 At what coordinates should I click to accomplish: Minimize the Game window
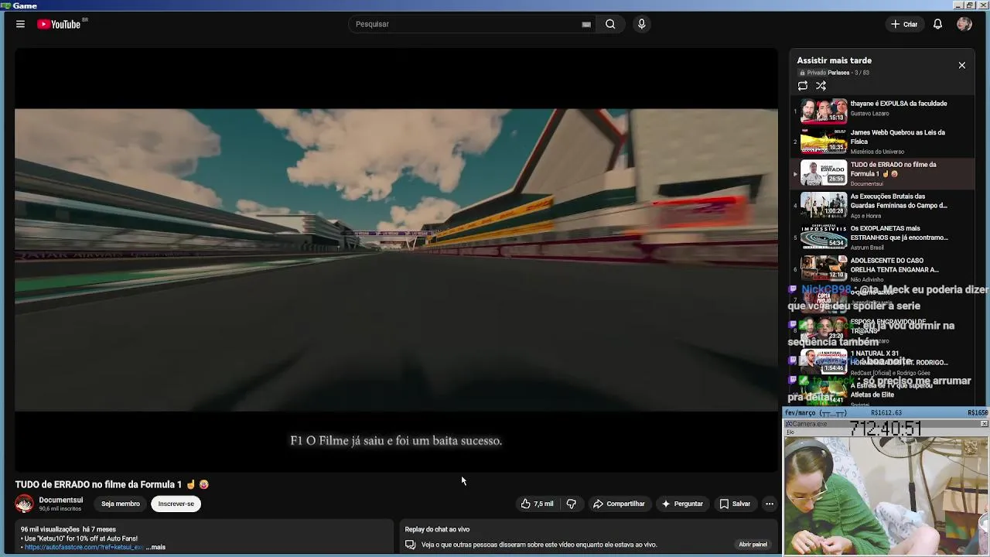[959, 5]
